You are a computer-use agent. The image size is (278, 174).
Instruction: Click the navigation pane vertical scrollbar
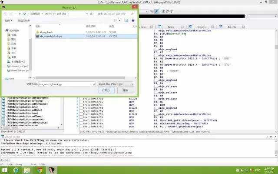pyautogui.click(x=30, y=54)
